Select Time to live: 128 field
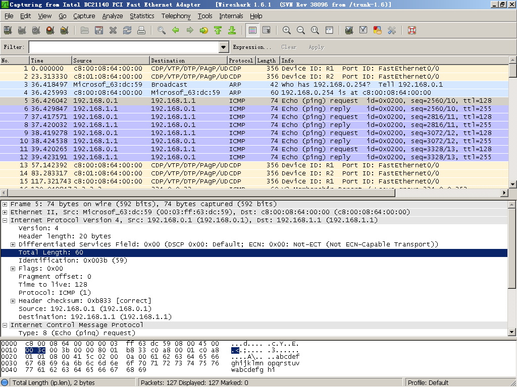The image size is (517, 387). (x=53, y=285)
